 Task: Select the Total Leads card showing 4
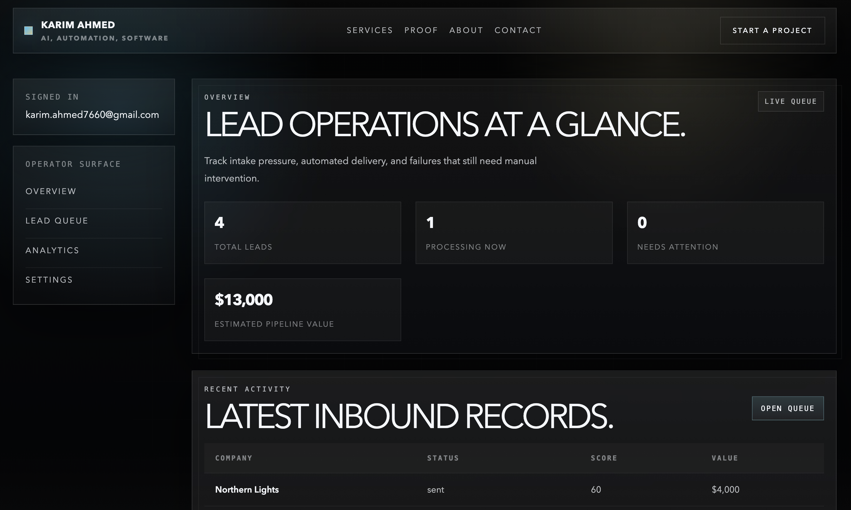pyautogui.click(x=302, y=233)
